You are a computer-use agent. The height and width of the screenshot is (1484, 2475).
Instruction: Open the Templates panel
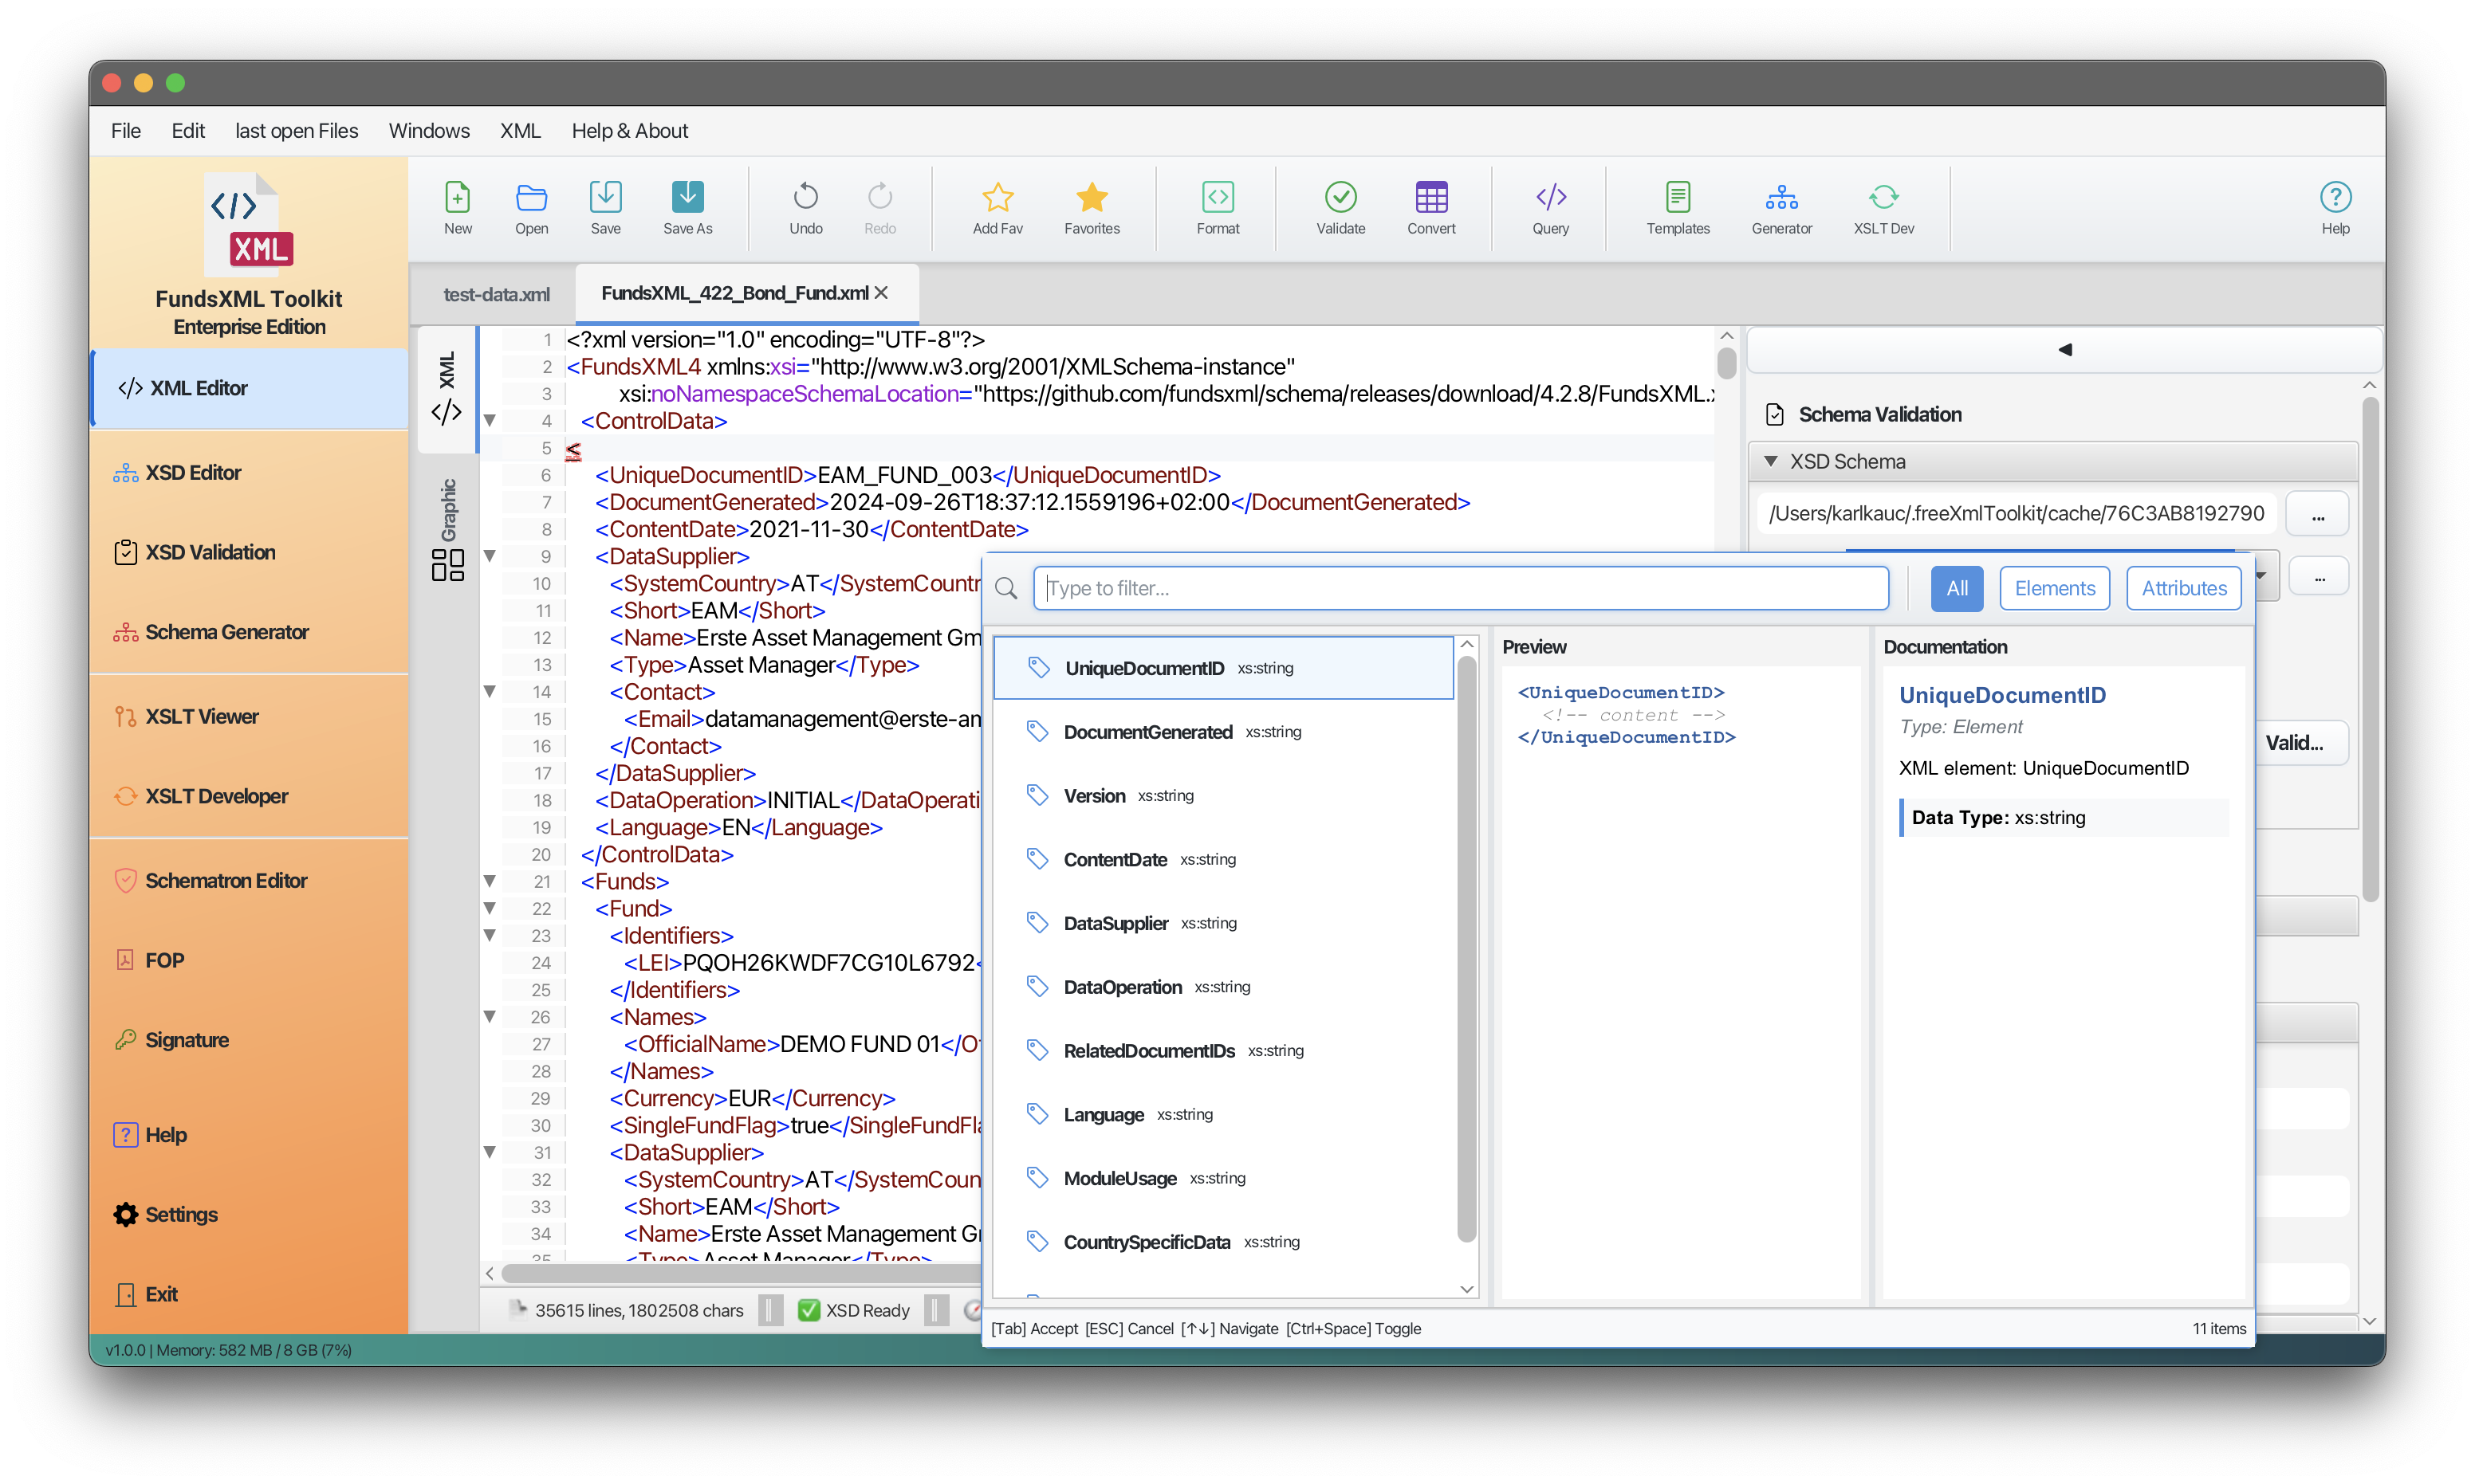click(1678, 207)
